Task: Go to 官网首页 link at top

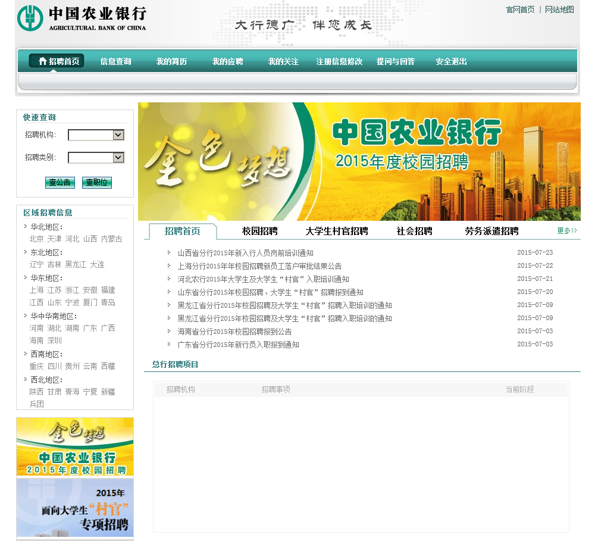Action: pos(520,10)
